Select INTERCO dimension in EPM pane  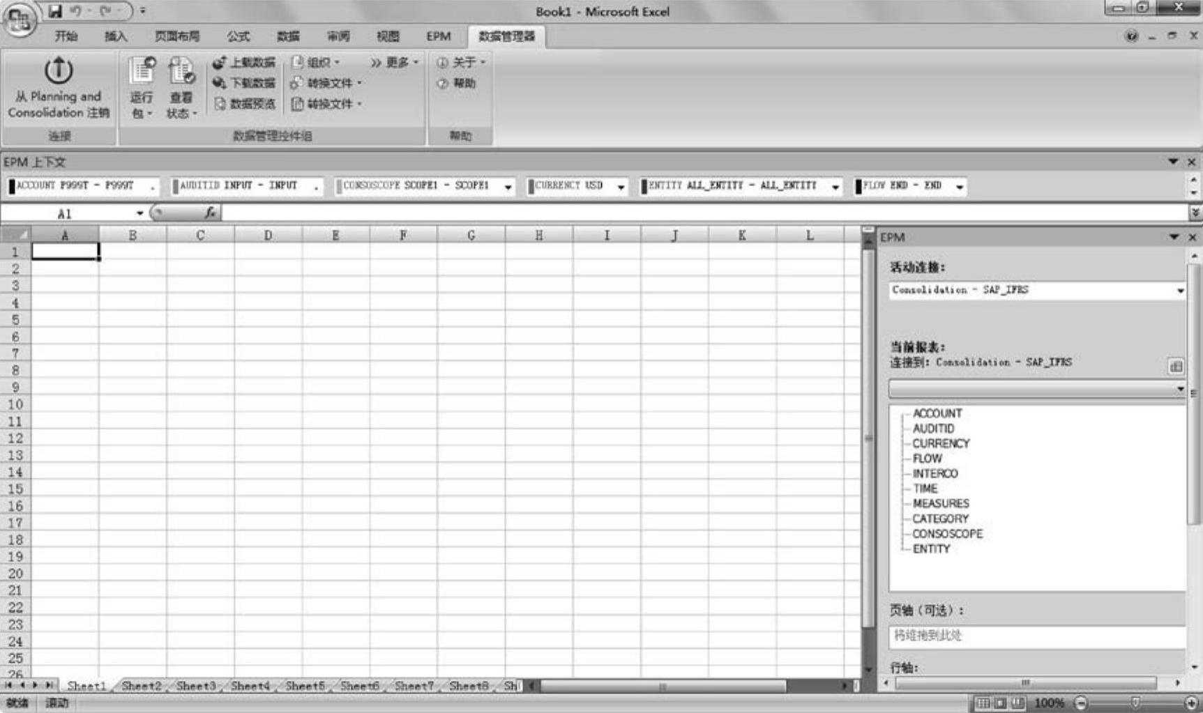(x=935, y=473)
